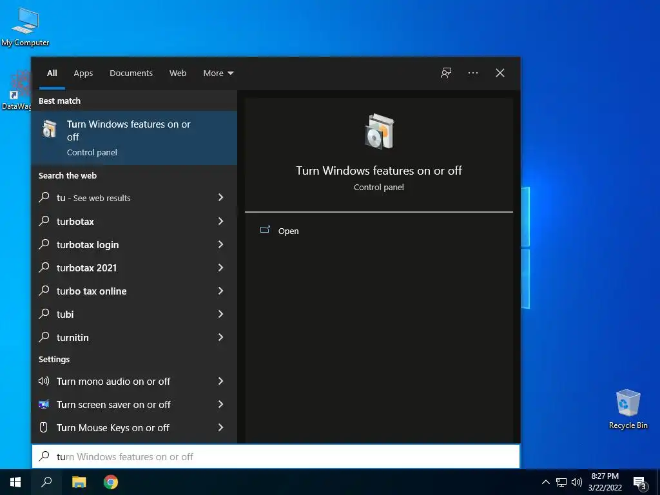Select the turnitin web suggestion
Image resolution: width=660 pixels, height=495 pixels.
pos(134,336)
